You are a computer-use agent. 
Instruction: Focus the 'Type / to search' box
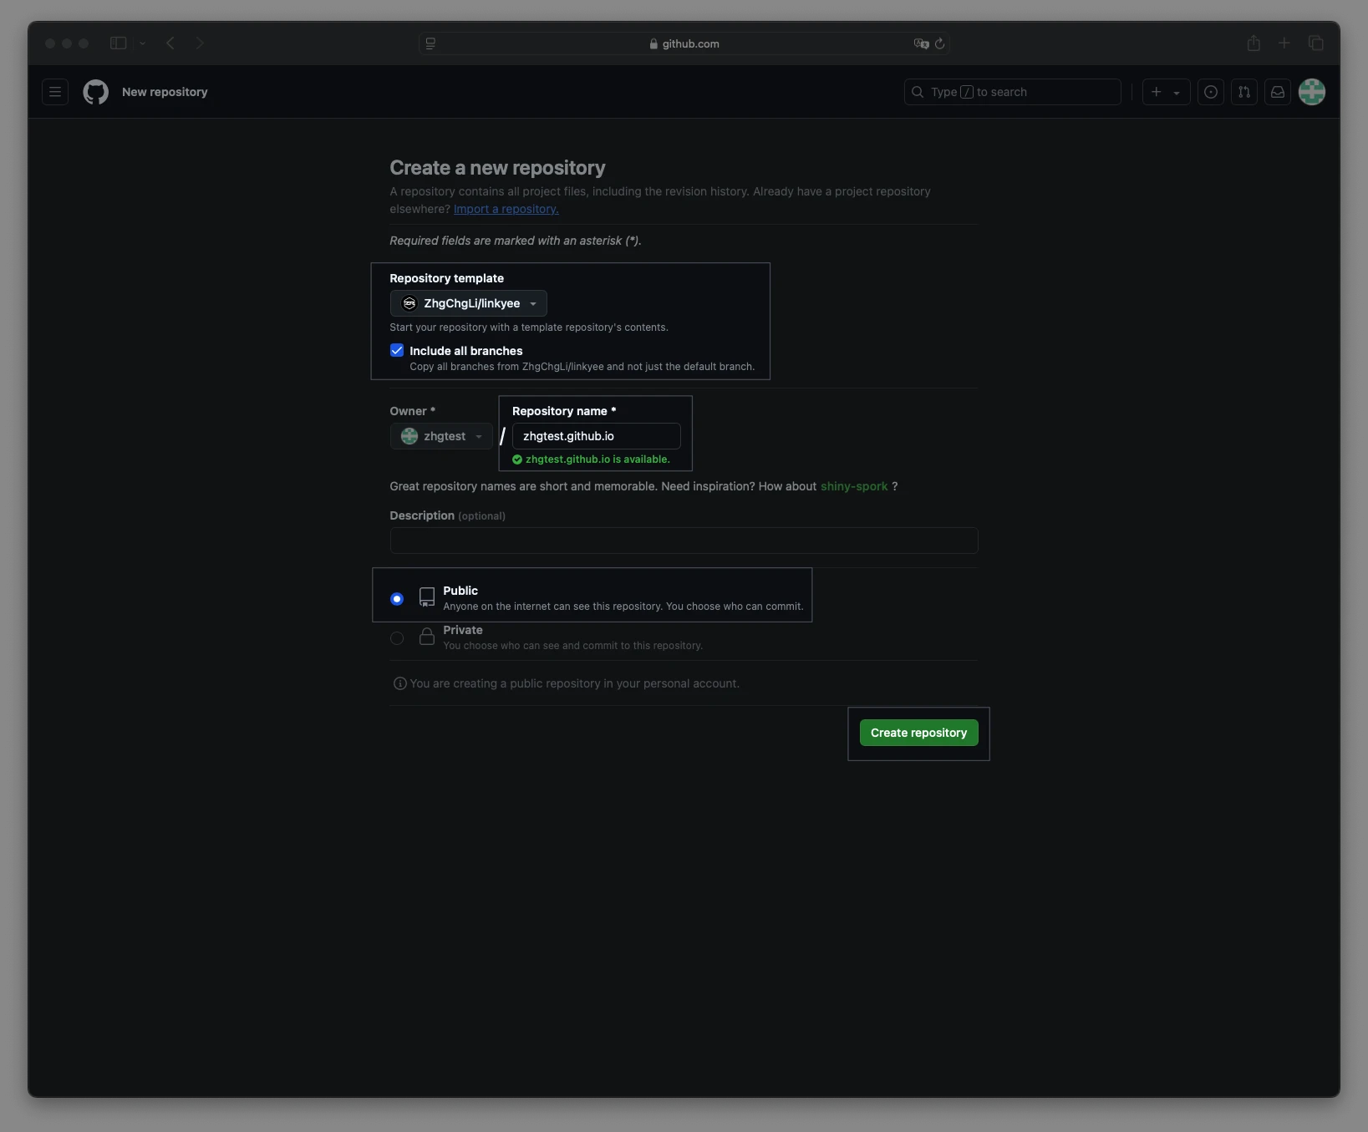pyautogui.click(x=1012, y=92)
